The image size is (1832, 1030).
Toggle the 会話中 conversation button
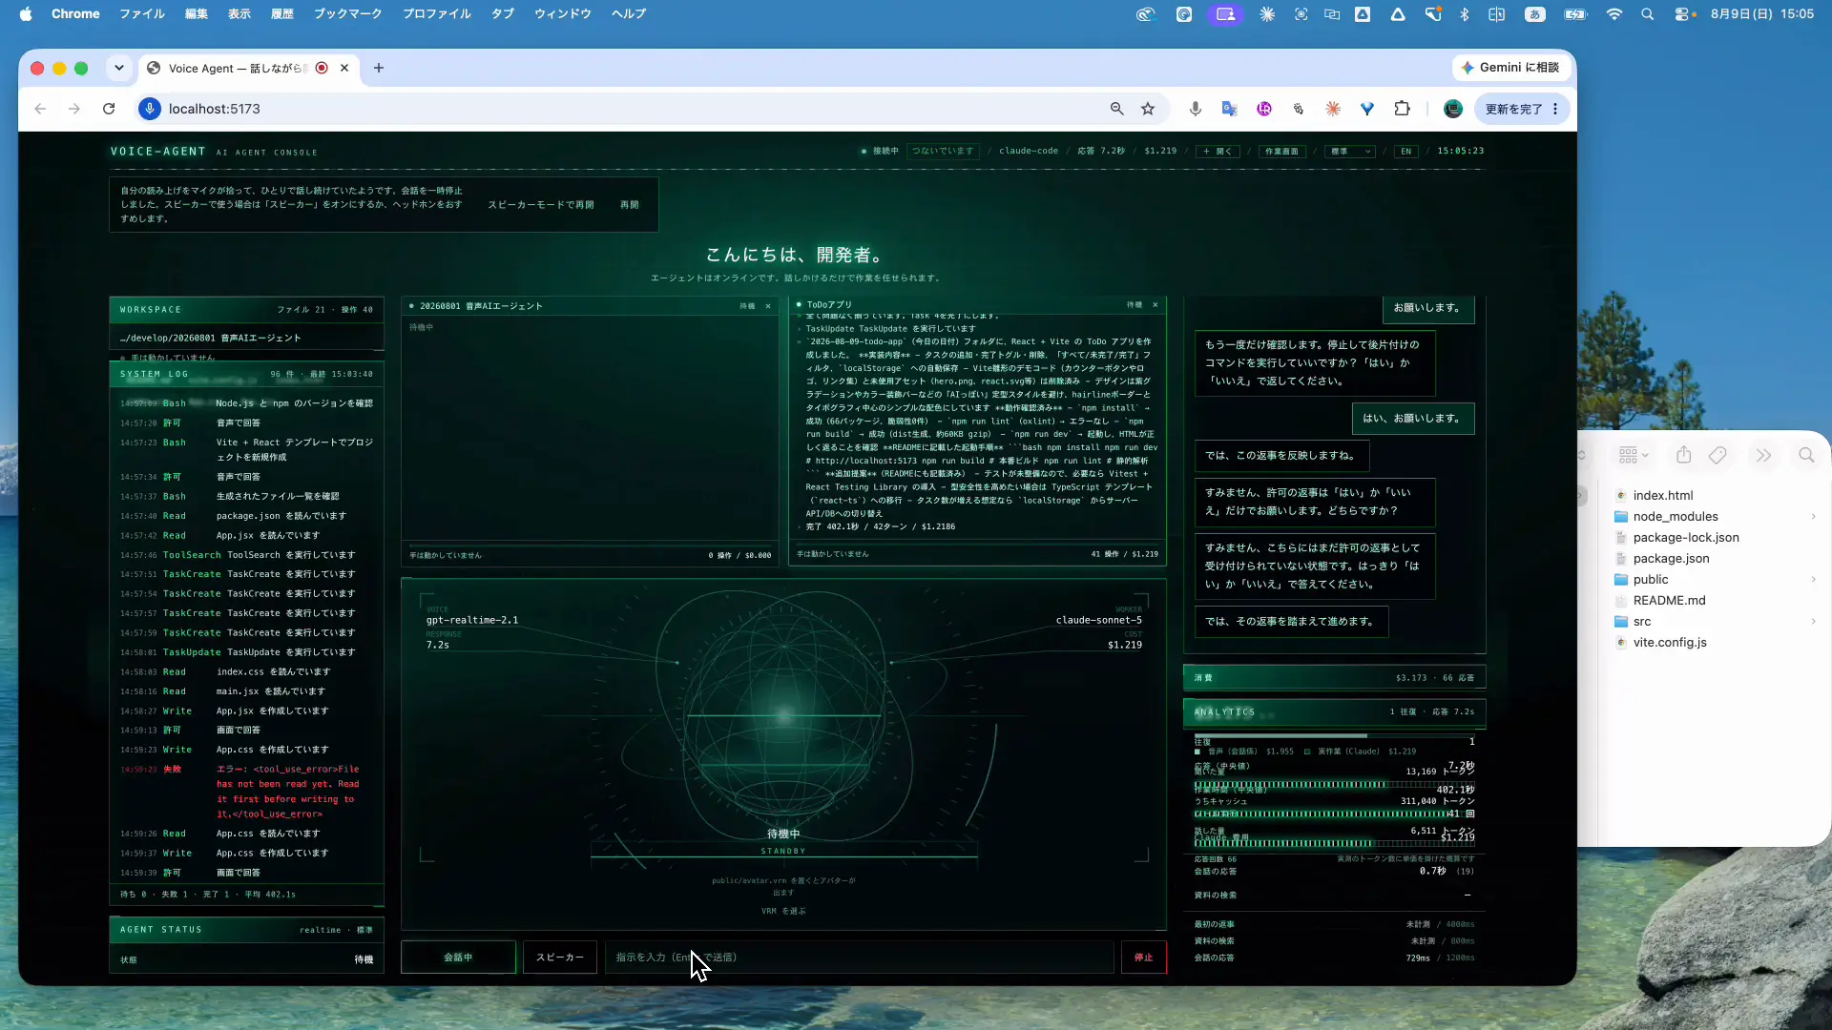click(x=458, y=957)
